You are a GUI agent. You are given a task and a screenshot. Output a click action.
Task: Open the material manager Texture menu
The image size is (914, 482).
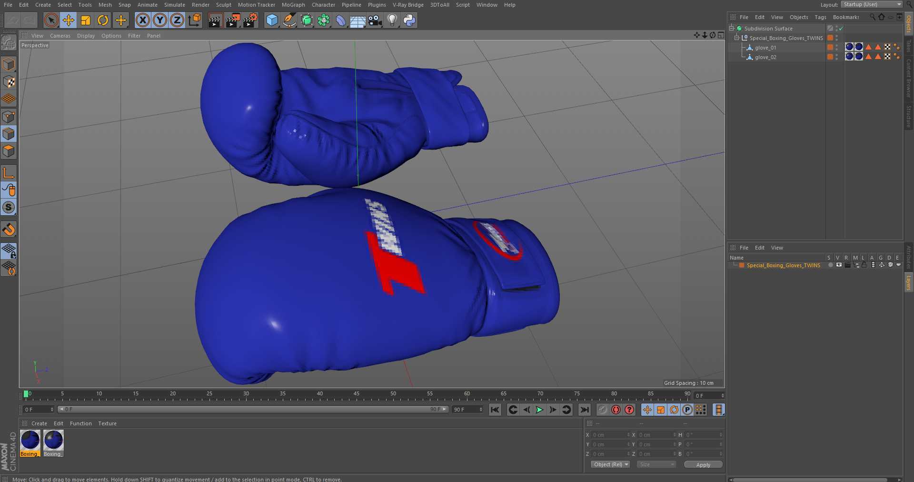pyautogui.click(x=107, y=423)
